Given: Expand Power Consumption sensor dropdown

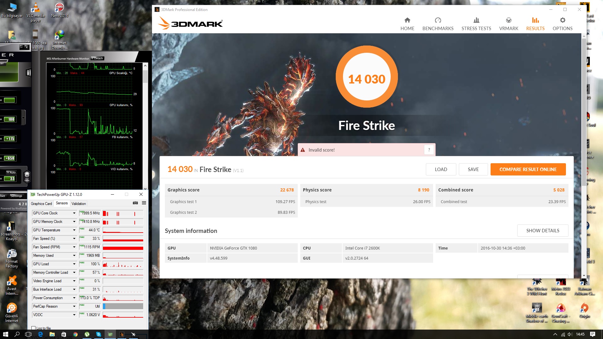Looking at the screenshot, I should coord(74,298).
